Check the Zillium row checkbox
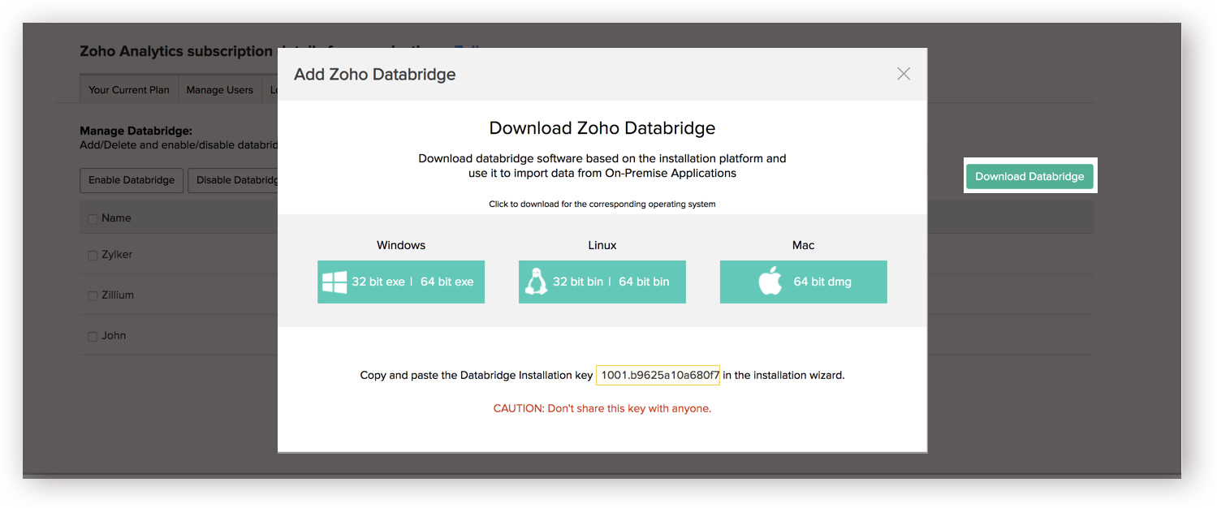This screenshot has width=1217, height=508. coord(93,296)
